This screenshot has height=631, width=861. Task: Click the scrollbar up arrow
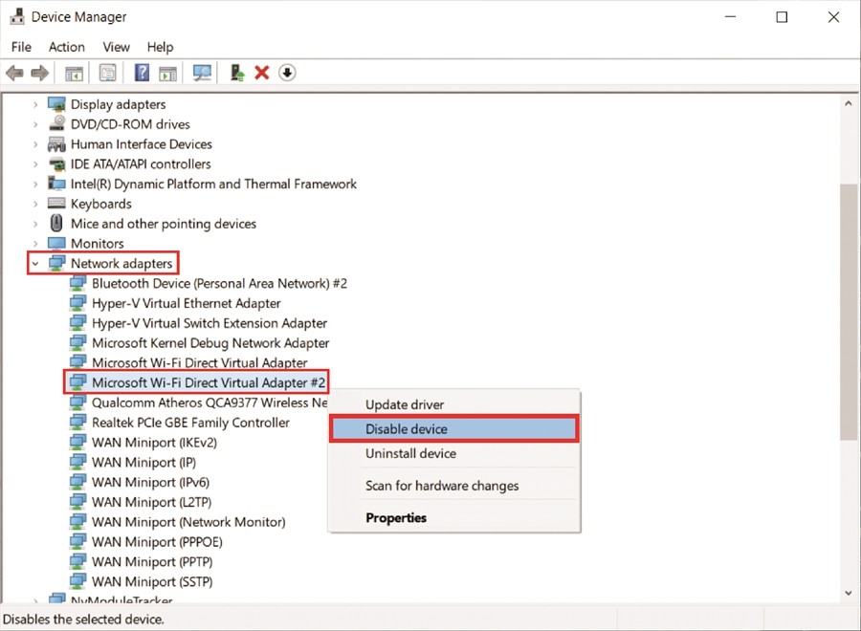point(849,102)
